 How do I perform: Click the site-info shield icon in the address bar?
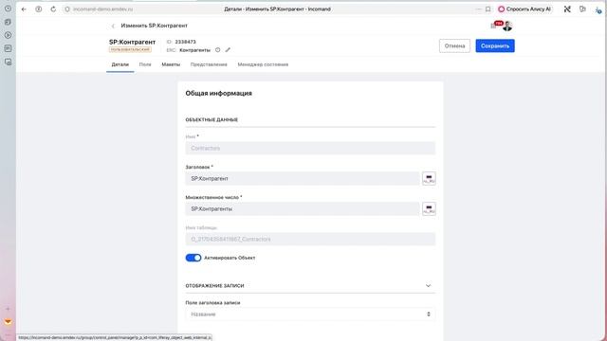(67, 9)
